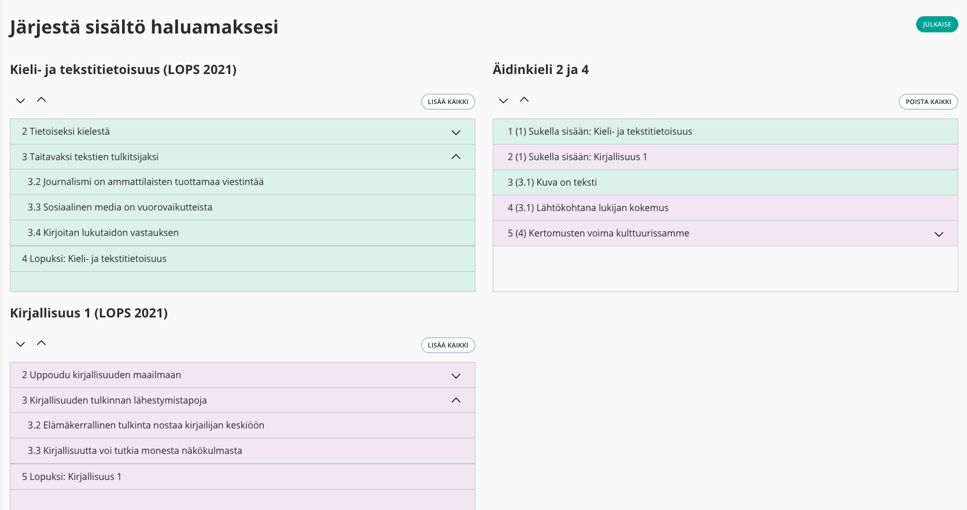The height and width of the screenshot is (510, 967).
Task: Select 3.2 Journalismi on ammattilaisten tuottamaa viestintää
Action: click(146, 182)
